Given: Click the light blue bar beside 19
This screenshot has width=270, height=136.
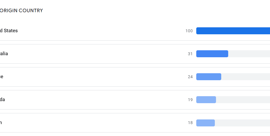Looking at the screenshot, I should [x=206, y=100].
